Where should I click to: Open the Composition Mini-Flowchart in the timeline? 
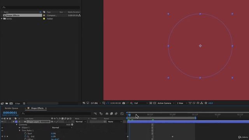(x=95, y=114)
